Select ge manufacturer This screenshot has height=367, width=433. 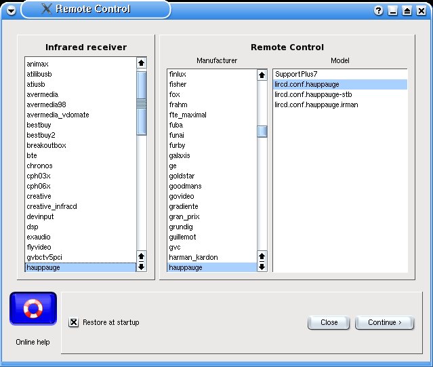212,166
